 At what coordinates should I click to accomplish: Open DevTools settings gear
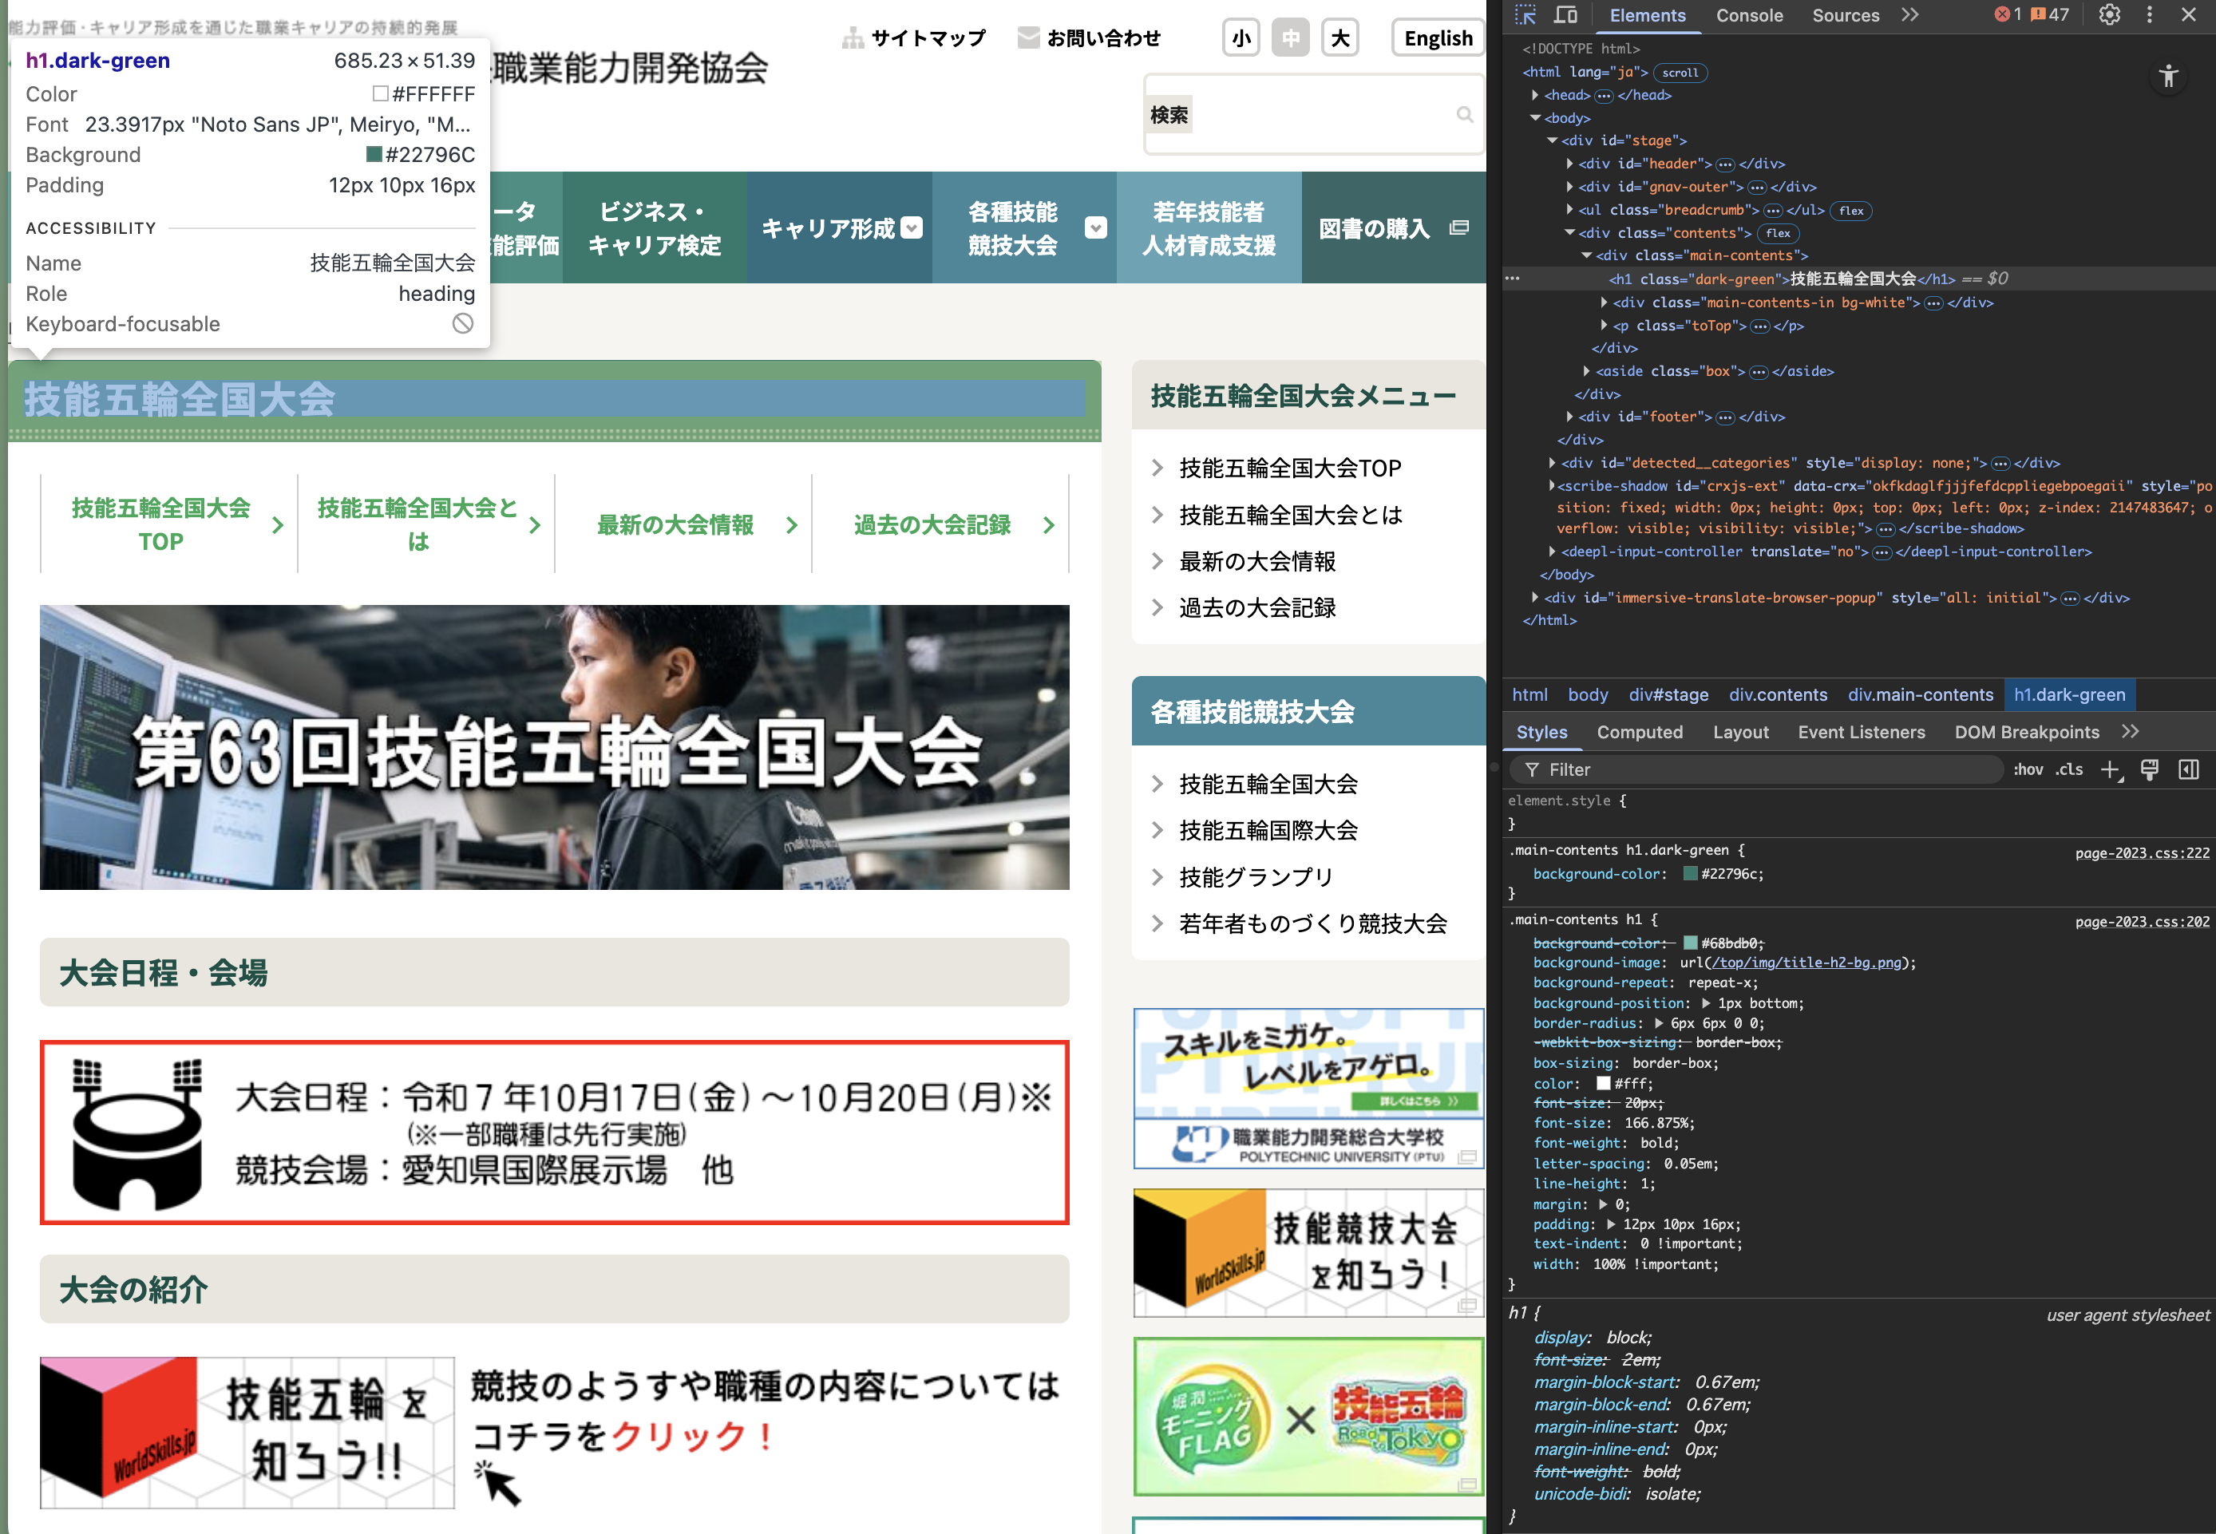click(x=2109, y=15)
